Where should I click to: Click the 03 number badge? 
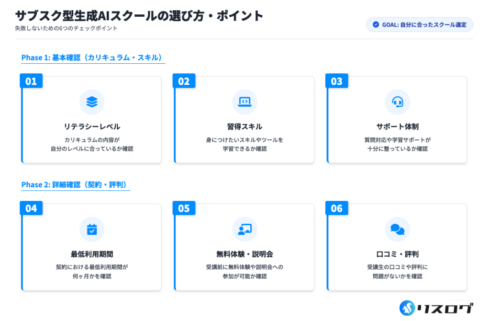pos(337,81)
